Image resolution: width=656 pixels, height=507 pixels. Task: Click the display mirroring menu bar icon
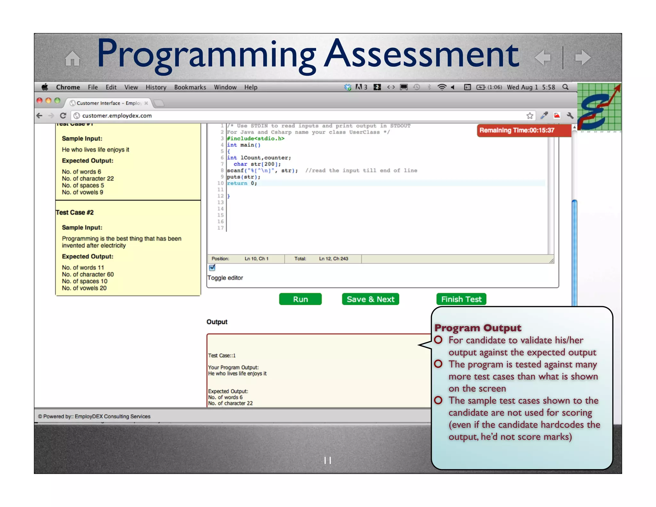(x=404, y=87)
